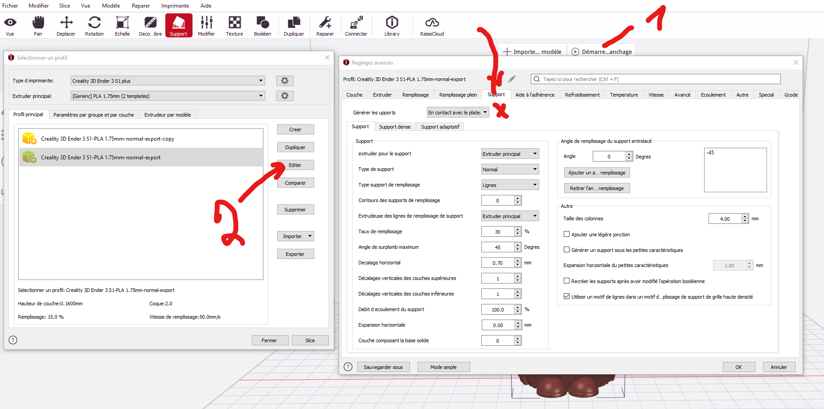The width and height of the screenshot is (824, 409).
Task: Open extruder pour le support dropdown
Action: pos(510,154)
